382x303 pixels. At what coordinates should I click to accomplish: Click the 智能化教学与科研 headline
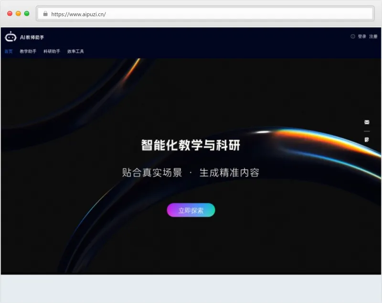tap(191, 145)
